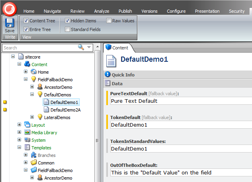
Task: Click the Branches puzzle icon
Action: click(33, 155)
